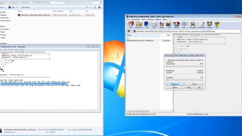Click the Help button in extracting dialog
Screen dimensions: 242x136
199,88
